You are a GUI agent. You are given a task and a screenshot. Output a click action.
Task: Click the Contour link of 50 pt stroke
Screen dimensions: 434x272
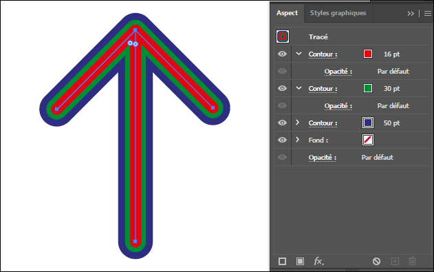click(x=323, y=123)
